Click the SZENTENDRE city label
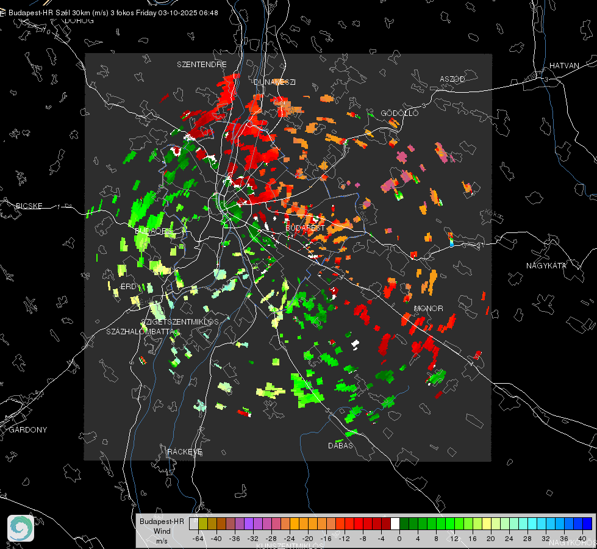The height and width of the screenshot is (549, 597). [x=202, y=65]
